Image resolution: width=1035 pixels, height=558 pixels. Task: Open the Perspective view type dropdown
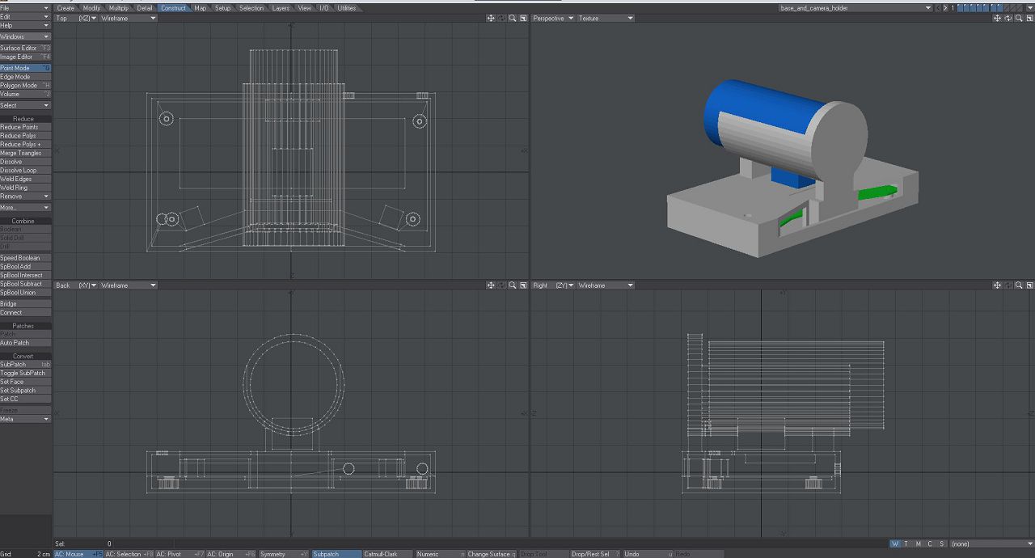(x=553, y=18)
